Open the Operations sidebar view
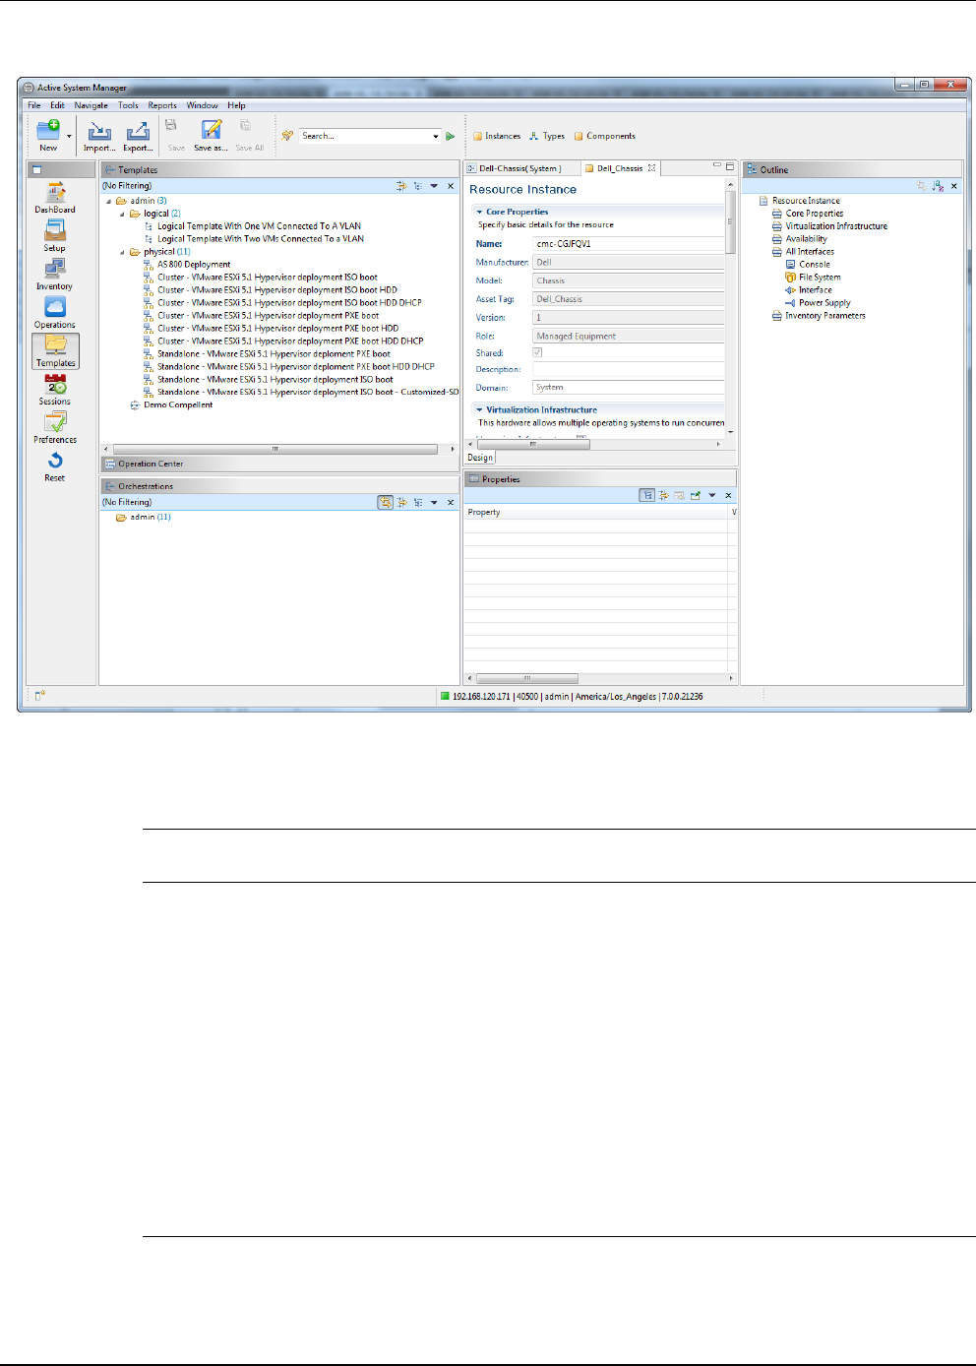This screenshot has height=1366, width=976. coord(55,313)
